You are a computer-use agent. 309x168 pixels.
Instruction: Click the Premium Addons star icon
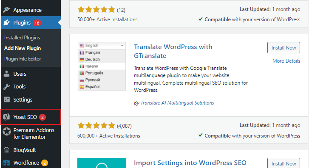(x=7, y=131)
